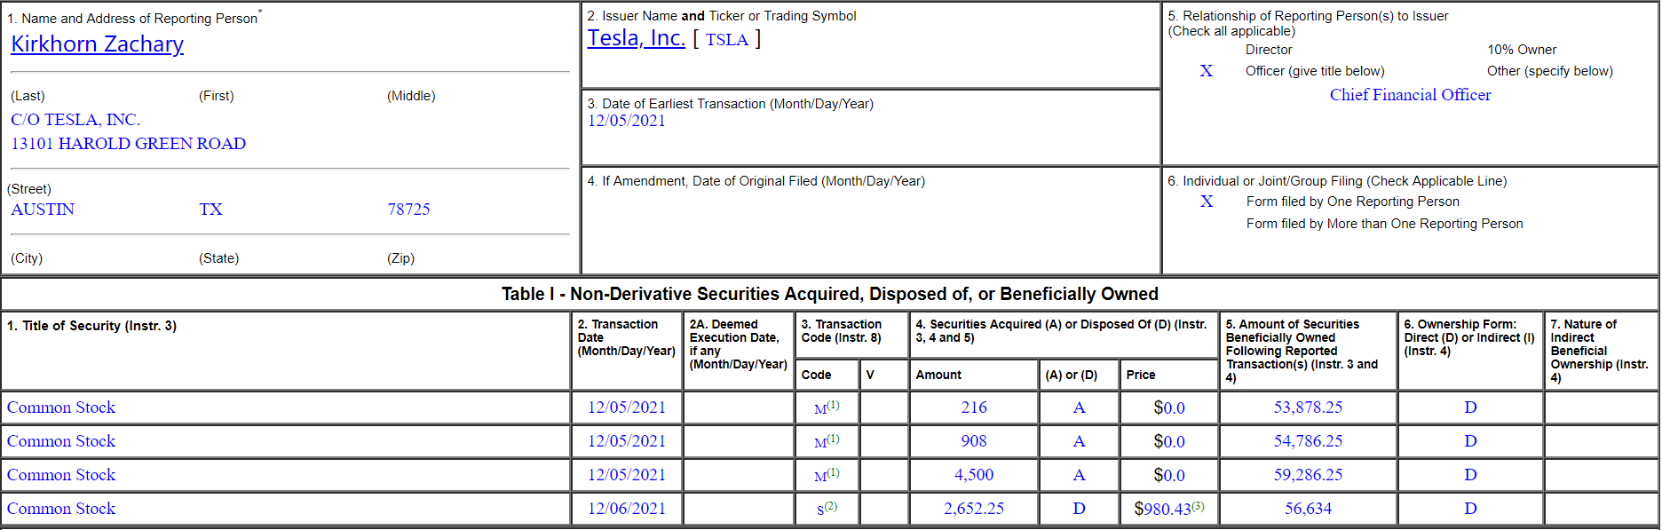Open the Kirkhorn Zachary reporting person link

click(x=97, y=44)
